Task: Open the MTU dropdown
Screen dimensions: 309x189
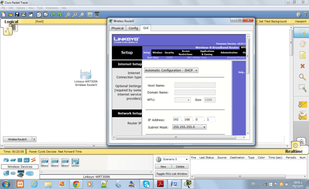Action: tap(182, 100)
